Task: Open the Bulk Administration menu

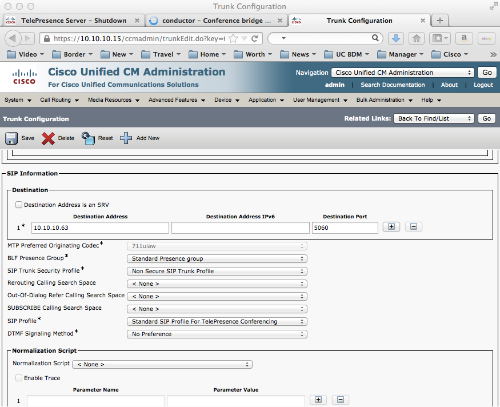Action: point(384,100)
